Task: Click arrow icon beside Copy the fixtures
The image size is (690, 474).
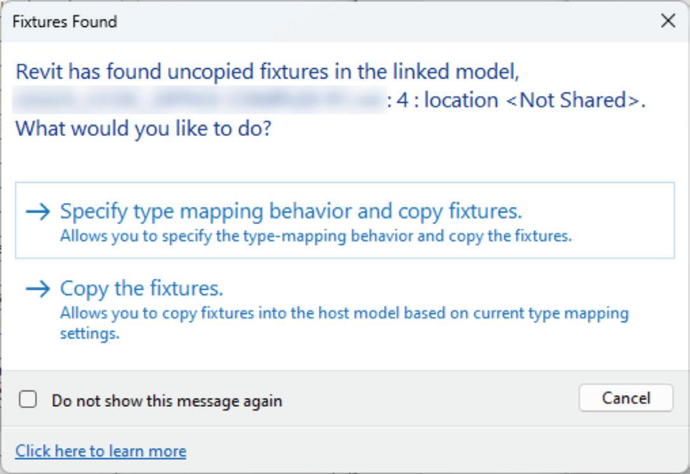Action: (x=38, y=289)
